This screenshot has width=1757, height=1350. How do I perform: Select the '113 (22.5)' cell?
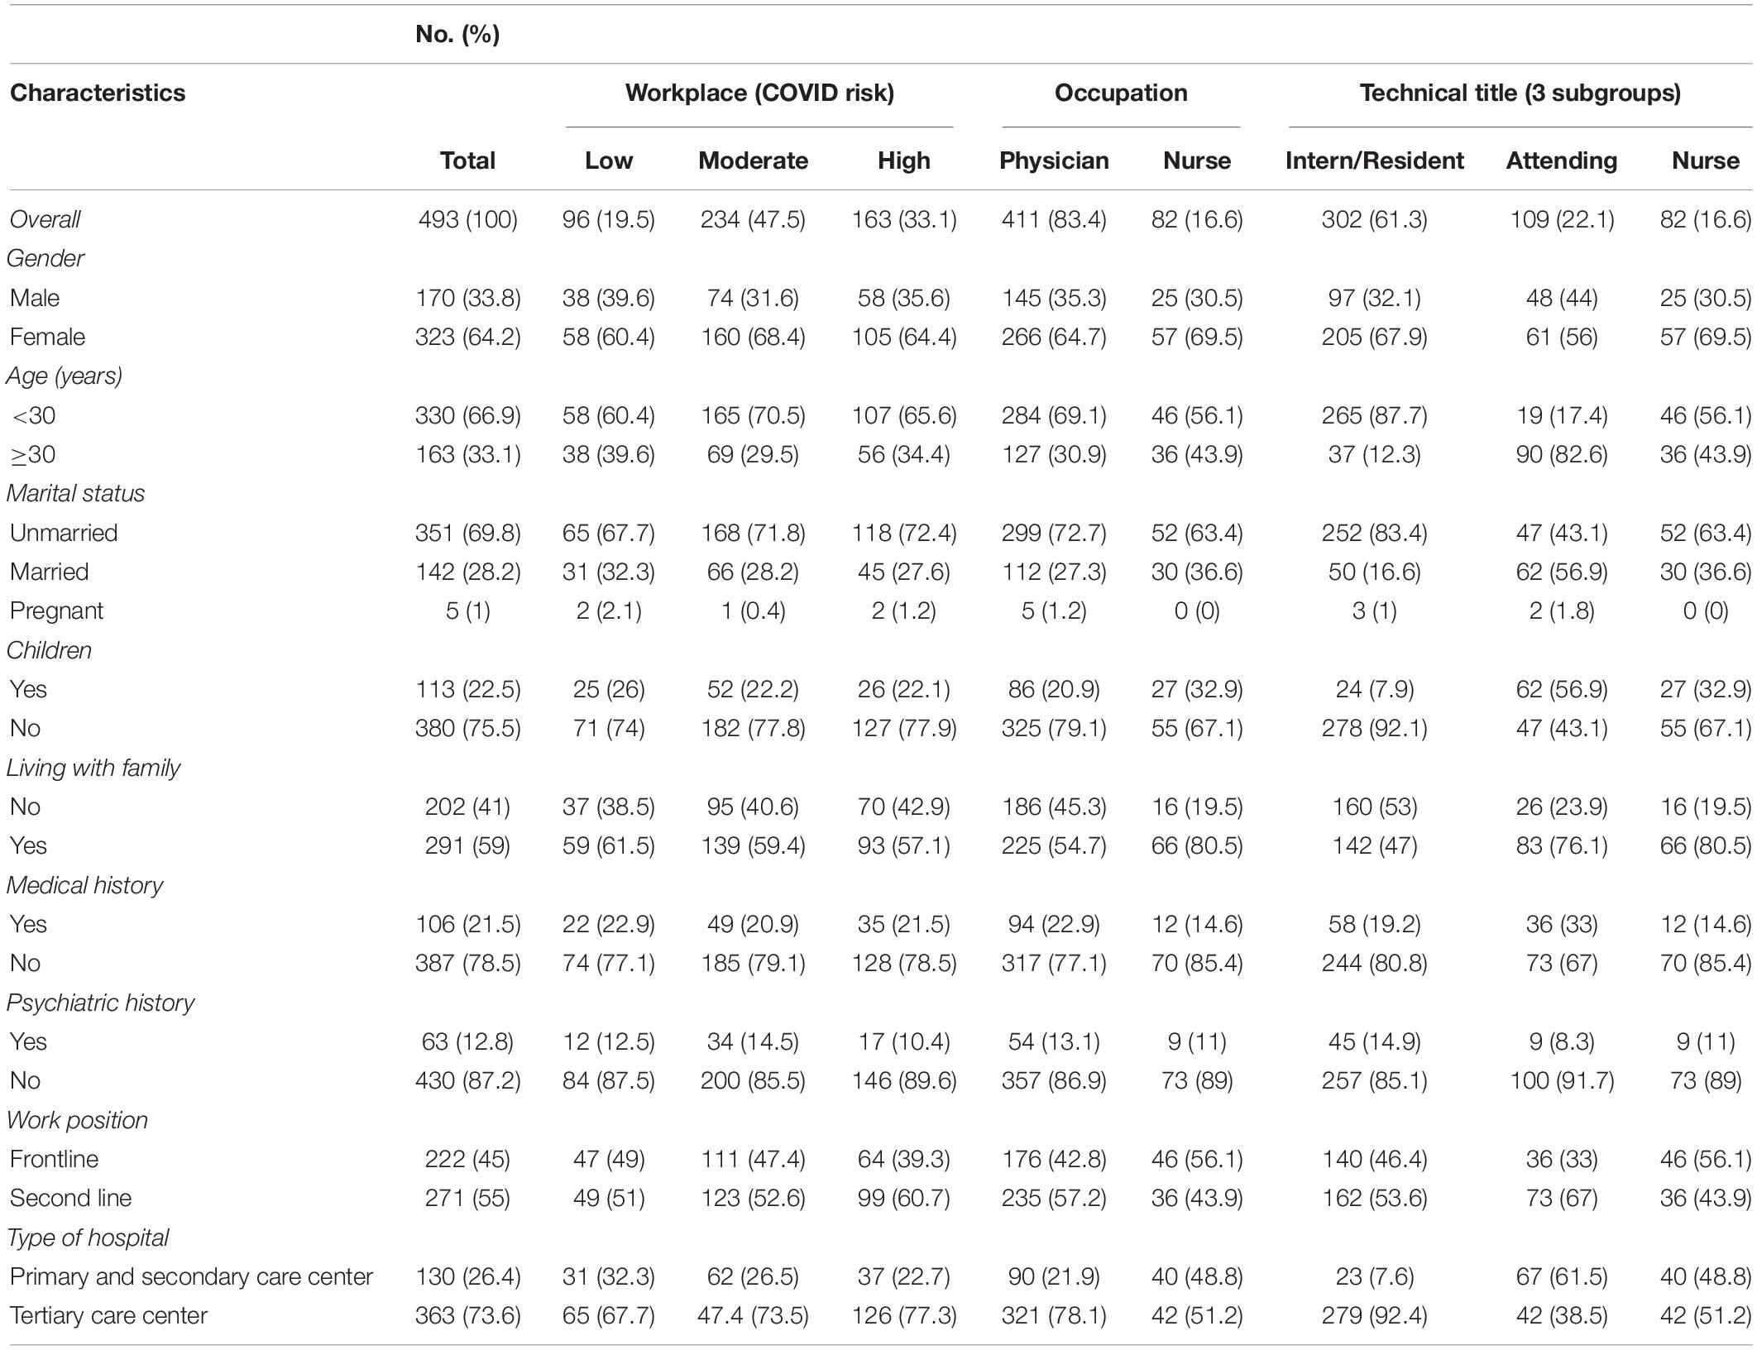click(x=467, y=689)
